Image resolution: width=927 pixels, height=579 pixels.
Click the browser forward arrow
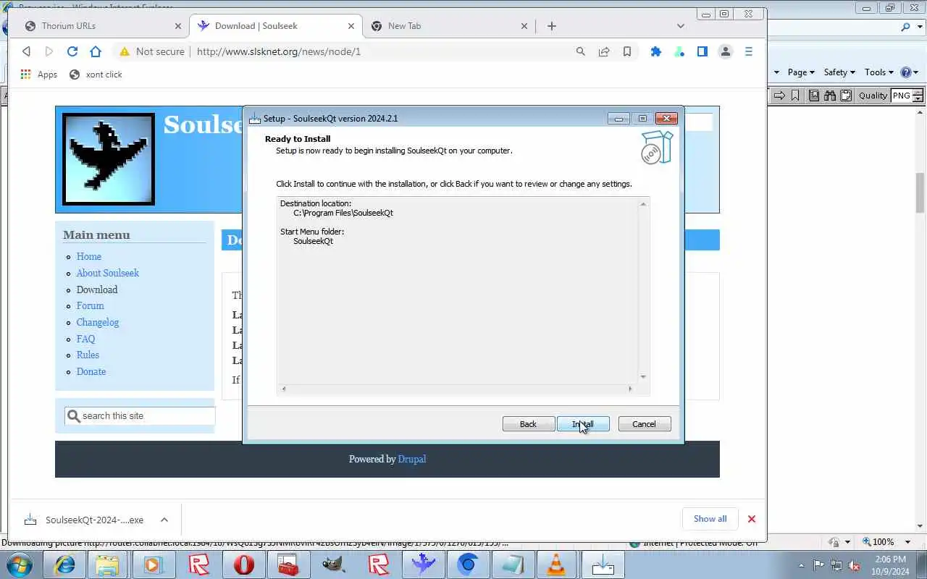49,51
